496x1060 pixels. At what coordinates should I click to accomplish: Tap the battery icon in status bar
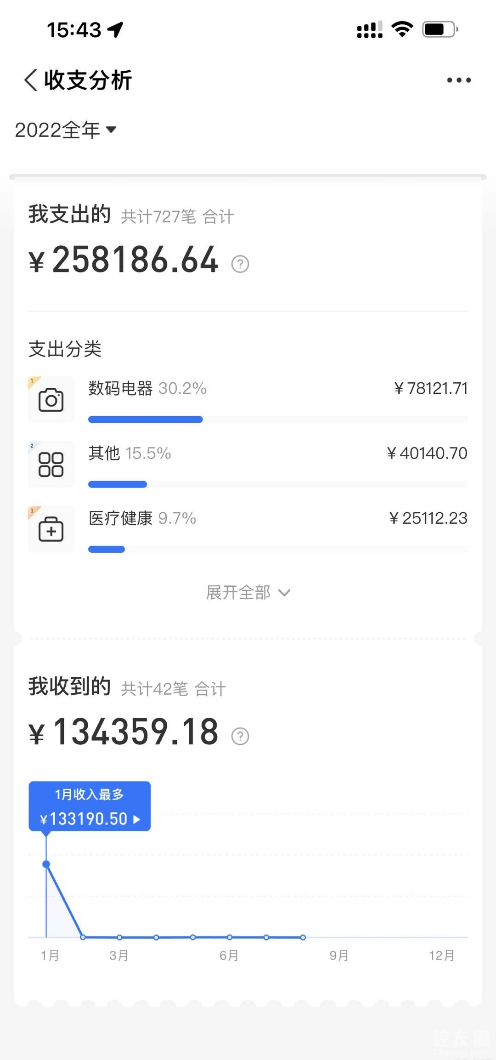point(440,30)
